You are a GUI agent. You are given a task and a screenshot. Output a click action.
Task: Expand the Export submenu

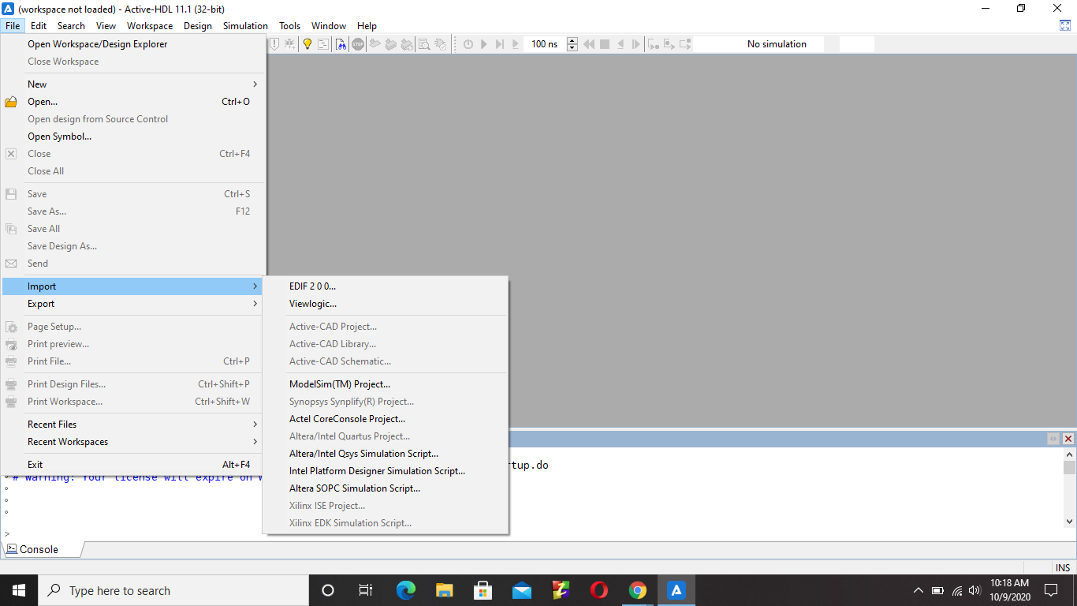(132, 304)
